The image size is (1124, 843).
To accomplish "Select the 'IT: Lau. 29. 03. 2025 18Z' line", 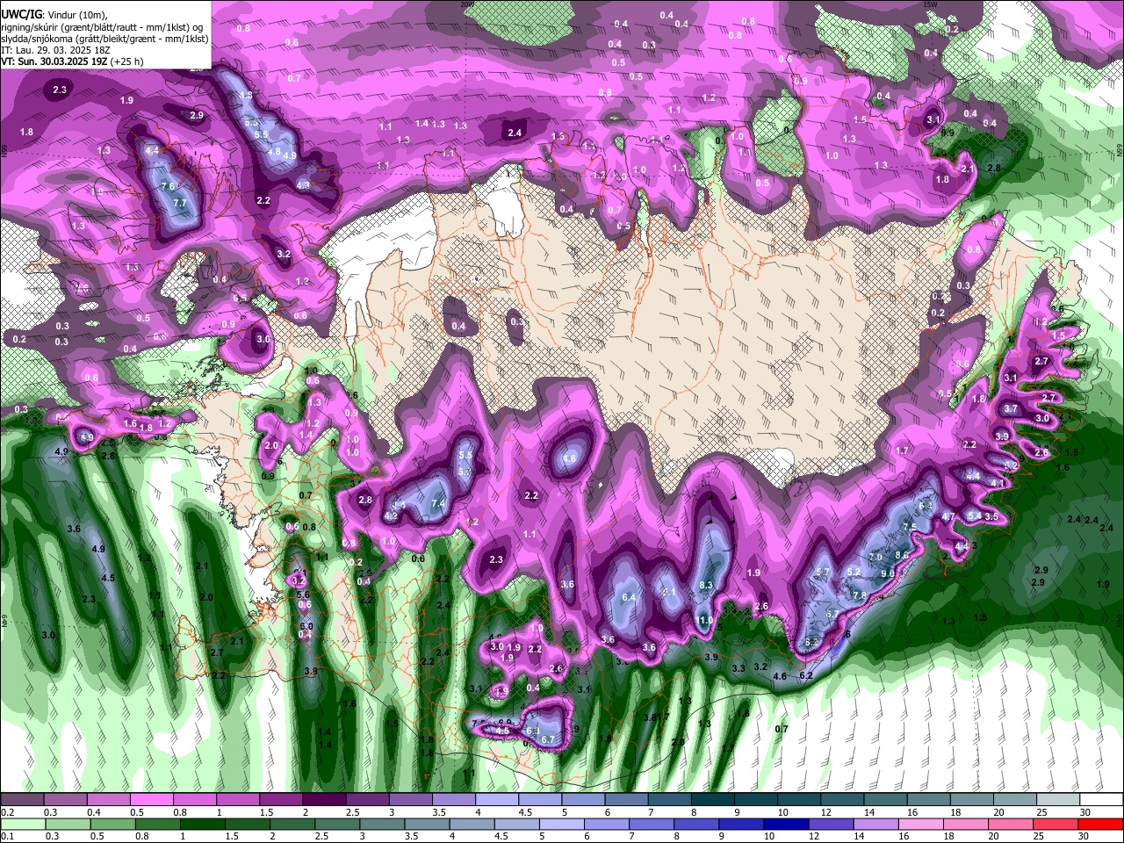I will (x=56, y=50).
